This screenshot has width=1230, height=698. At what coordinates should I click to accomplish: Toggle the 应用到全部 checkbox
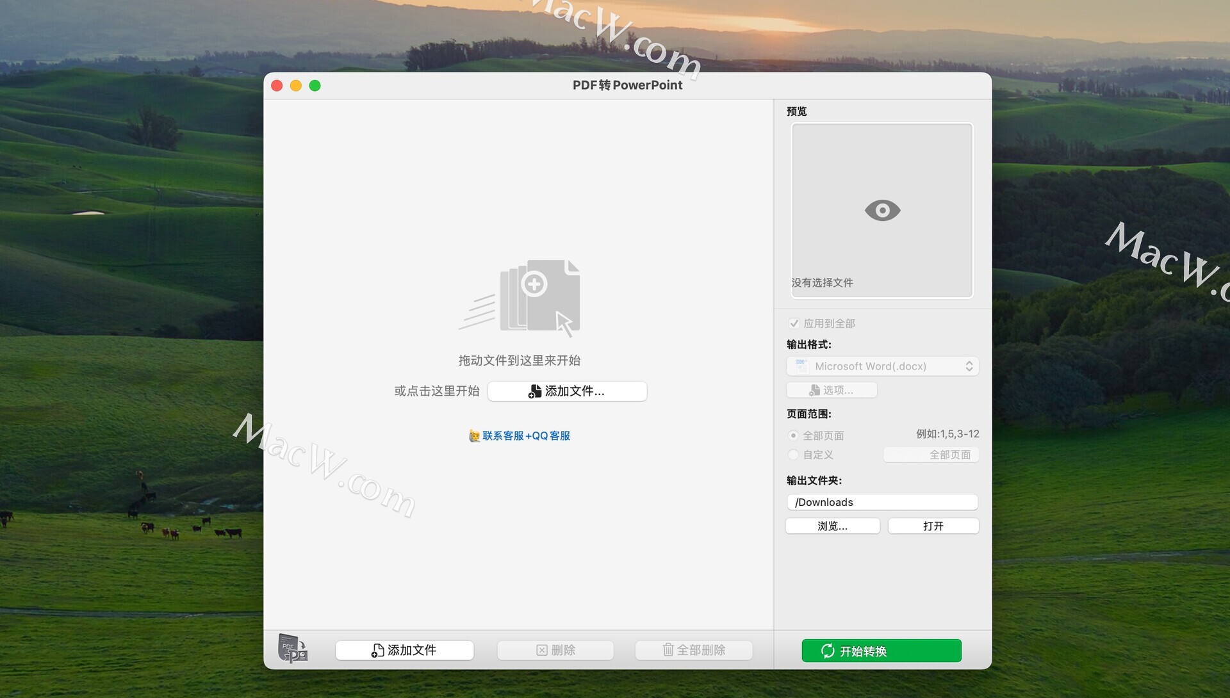(x=794, y=323)
